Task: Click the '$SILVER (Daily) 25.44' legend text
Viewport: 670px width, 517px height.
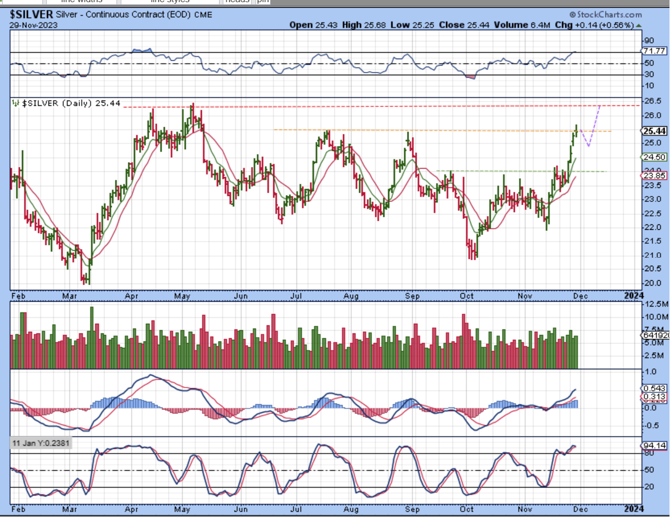Action: tap(71, 103)
